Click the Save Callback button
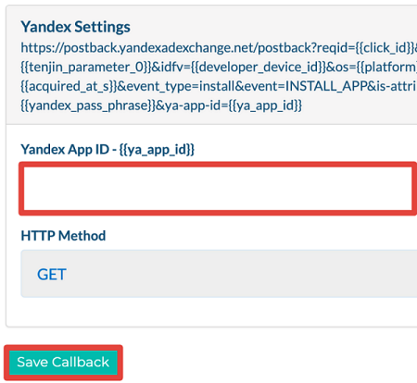Image resolution: width=417 pixels, height=383 pixels. coord(63,363)
